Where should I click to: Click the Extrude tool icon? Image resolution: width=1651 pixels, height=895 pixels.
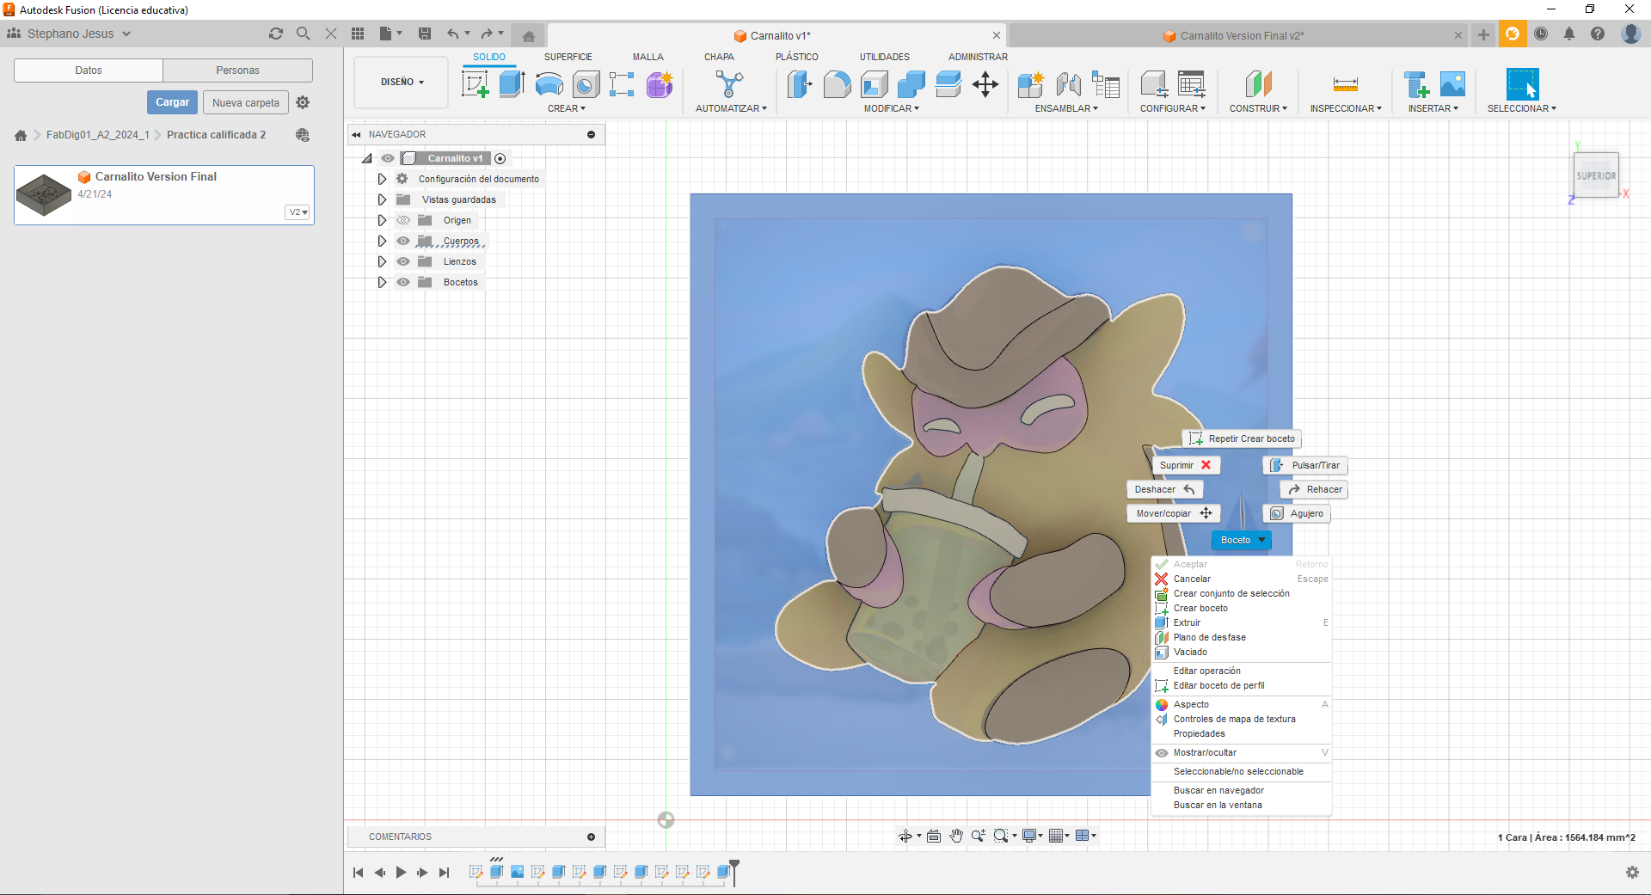coord(512,84)
